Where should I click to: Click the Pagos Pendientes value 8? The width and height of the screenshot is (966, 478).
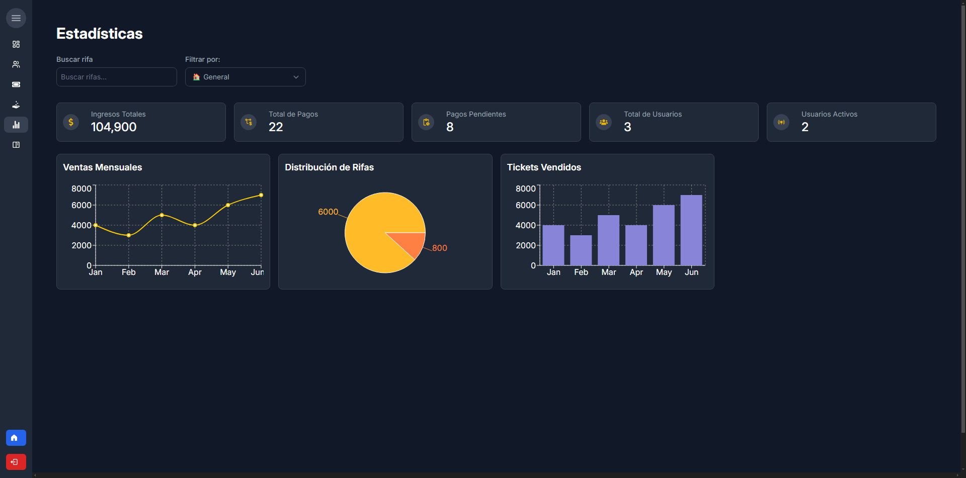pos(450,127)
